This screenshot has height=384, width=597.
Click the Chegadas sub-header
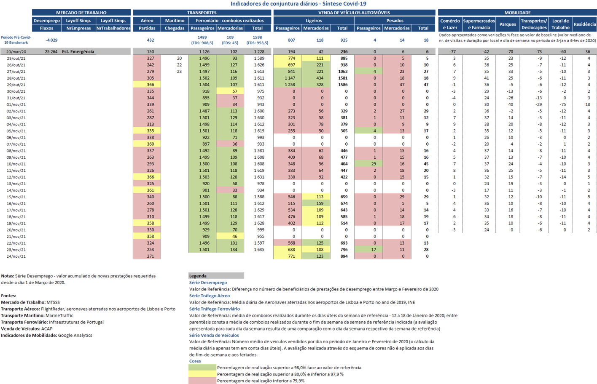pos(175,28)
